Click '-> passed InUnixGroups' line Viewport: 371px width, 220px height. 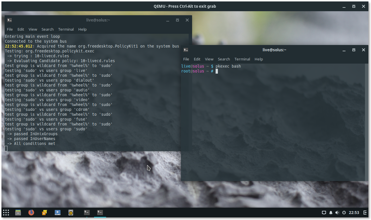click(32, 134)
